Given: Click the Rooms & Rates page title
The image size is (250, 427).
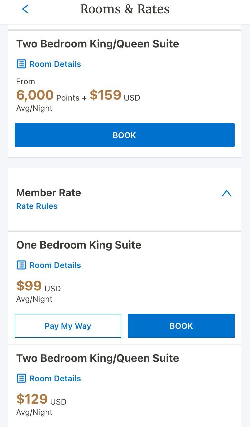Looking at the screenshot, I should pos(125,9).
